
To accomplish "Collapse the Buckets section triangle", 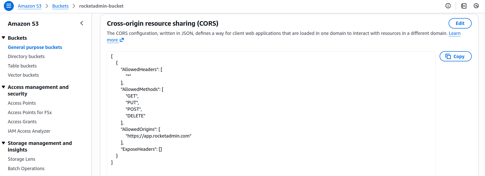I will tap(4, 38).
